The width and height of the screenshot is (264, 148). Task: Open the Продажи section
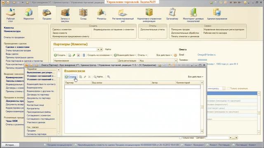tap(47, 14)
